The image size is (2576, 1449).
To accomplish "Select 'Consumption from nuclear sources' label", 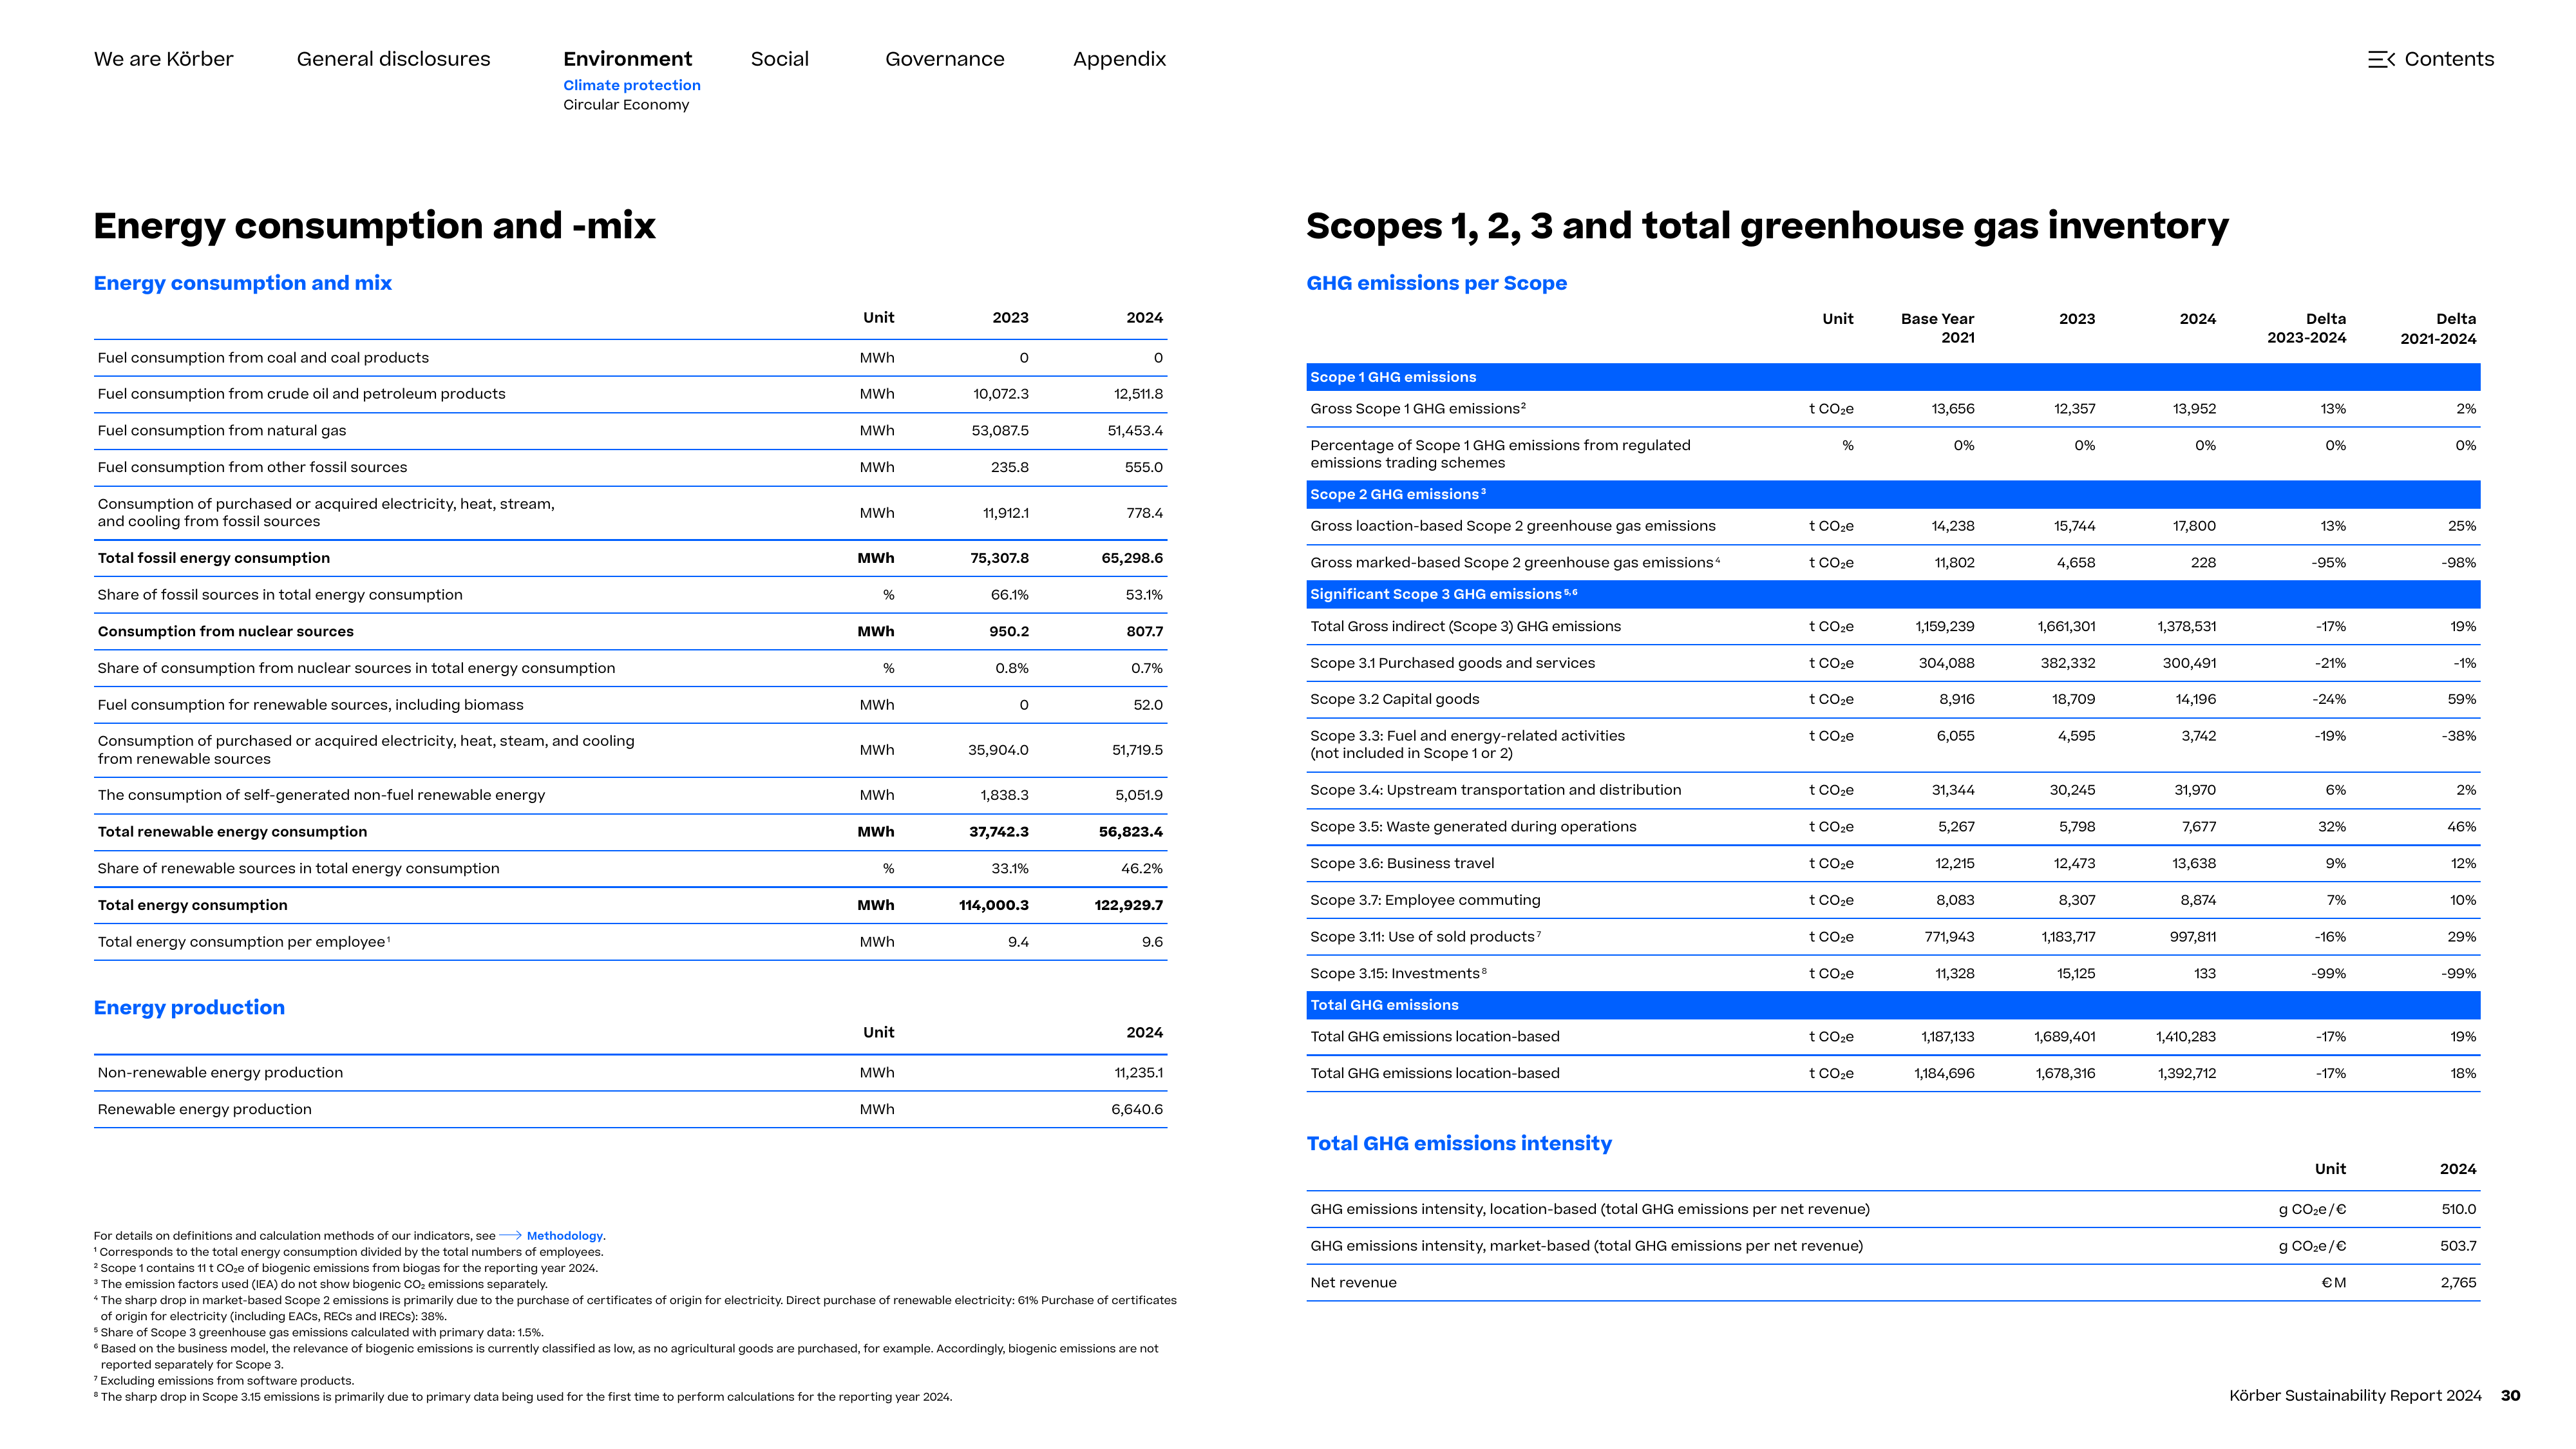I will (225, 632).
